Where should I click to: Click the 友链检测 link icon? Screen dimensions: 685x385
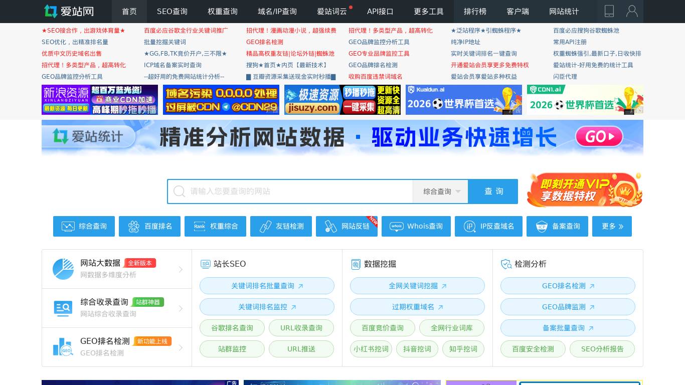(265, 226)
